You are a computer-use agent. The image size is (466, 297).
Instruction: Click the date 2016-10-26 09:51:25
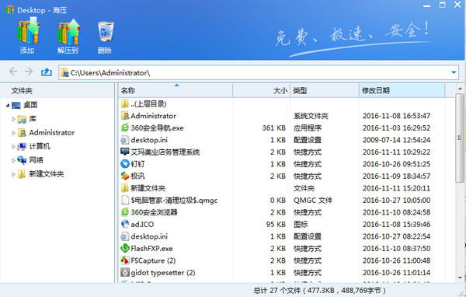(396, 164)
